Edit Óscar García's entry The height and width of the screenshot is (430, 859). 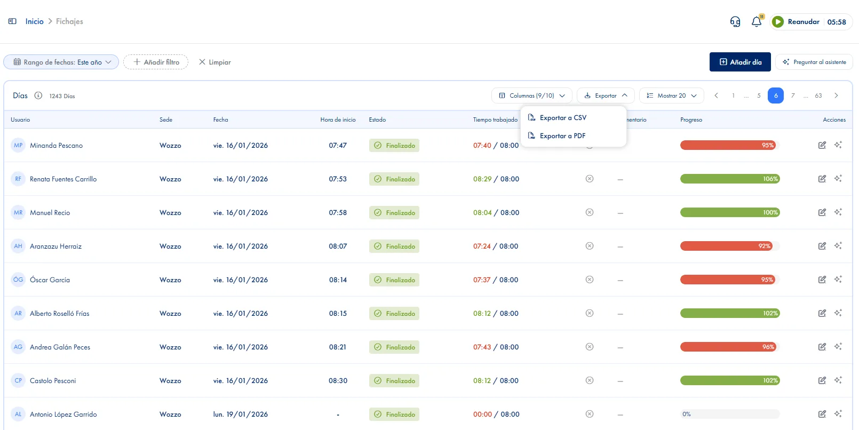(822, 280)
